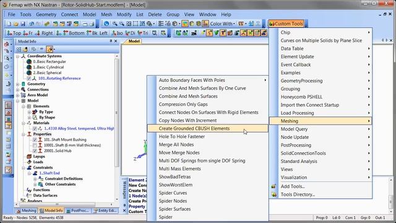The height and width of the screenshot is (223, 396).
Task: Open the Modify menu
Action: tap(124, 14)
